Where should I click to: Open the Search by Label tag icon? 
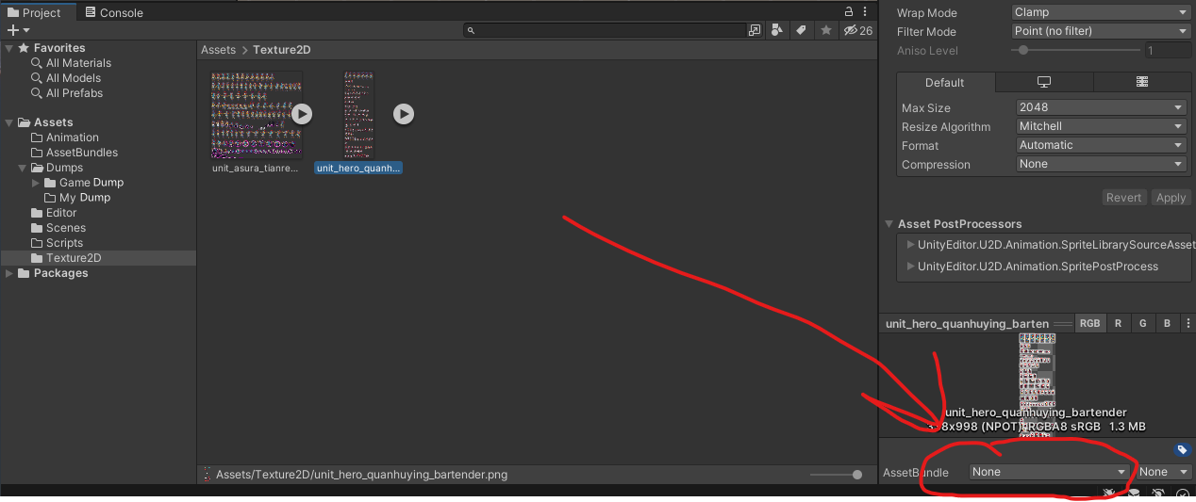801,30
